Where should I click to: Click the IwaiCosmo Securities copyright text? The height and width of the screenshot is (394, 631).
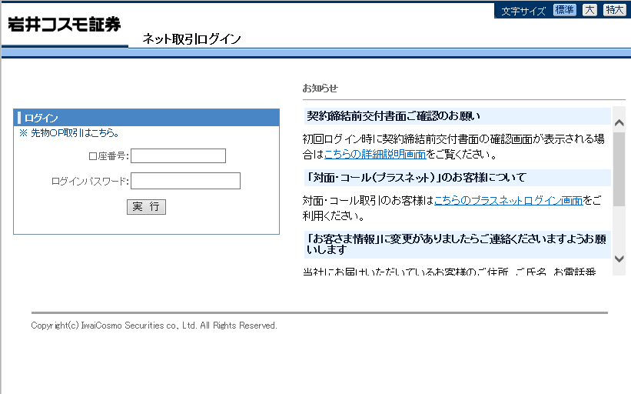pos(154,326)
